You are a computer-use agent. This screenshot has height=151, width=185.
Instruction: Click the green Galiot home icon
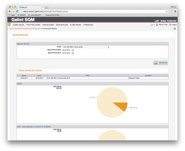[x=9, y=24]
